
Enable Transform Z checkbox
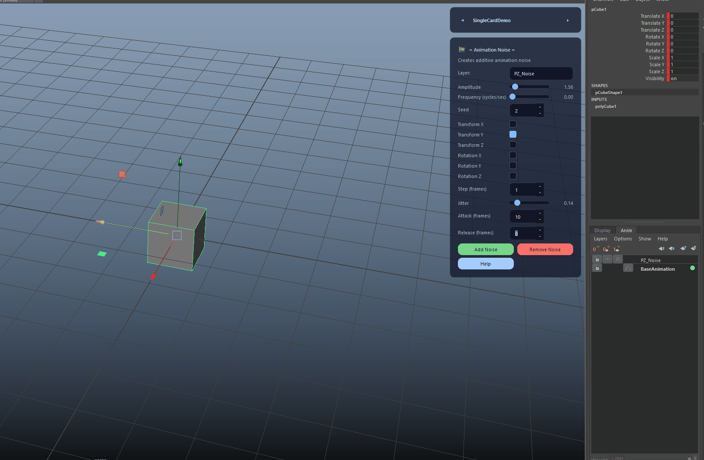click(513, 145)
